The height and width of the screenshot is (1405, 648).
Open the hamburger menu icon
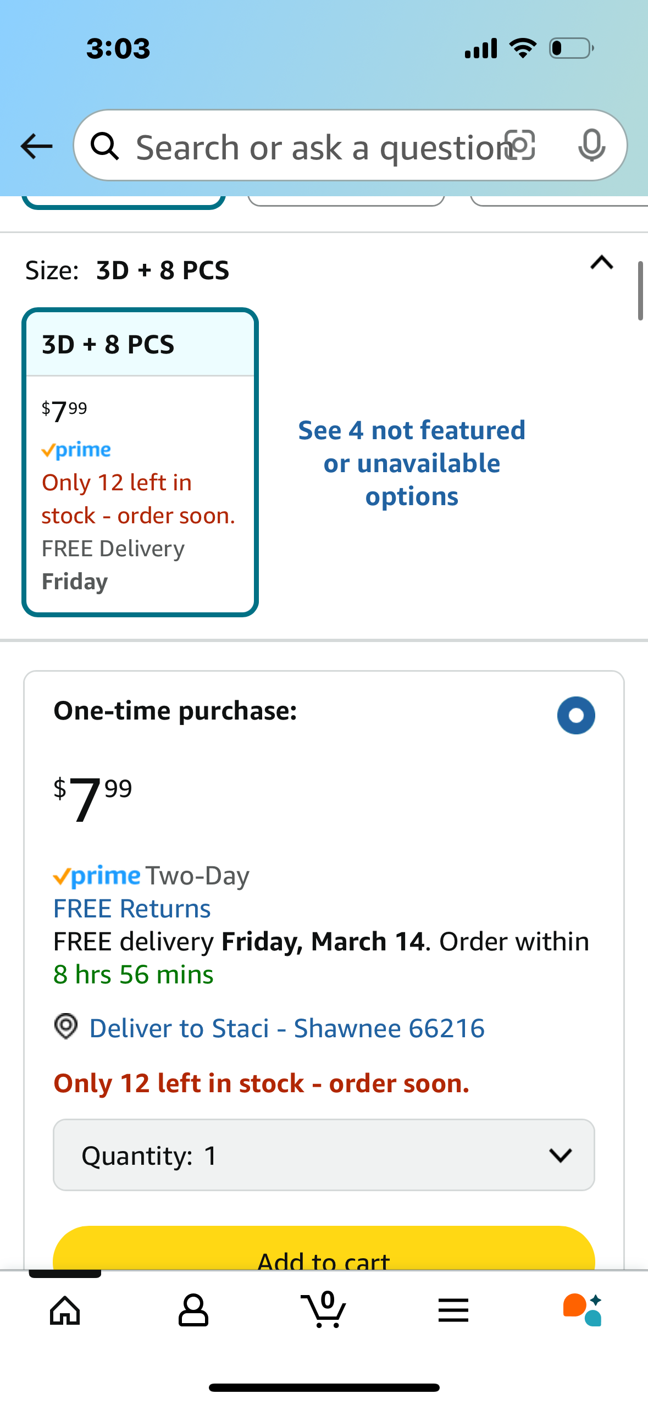pos(453,1310)
